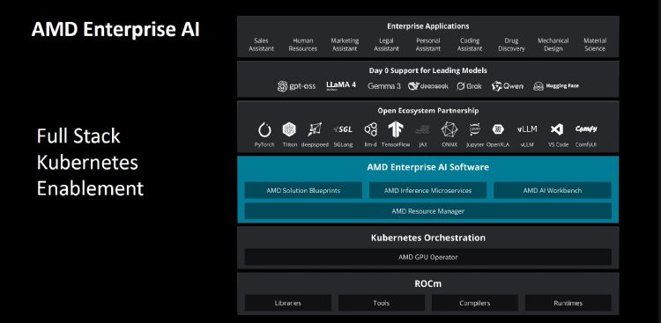Click the vLLM logo icon
Image resolution: width=661 pixels, height=323 pixels.
point(527,129)
